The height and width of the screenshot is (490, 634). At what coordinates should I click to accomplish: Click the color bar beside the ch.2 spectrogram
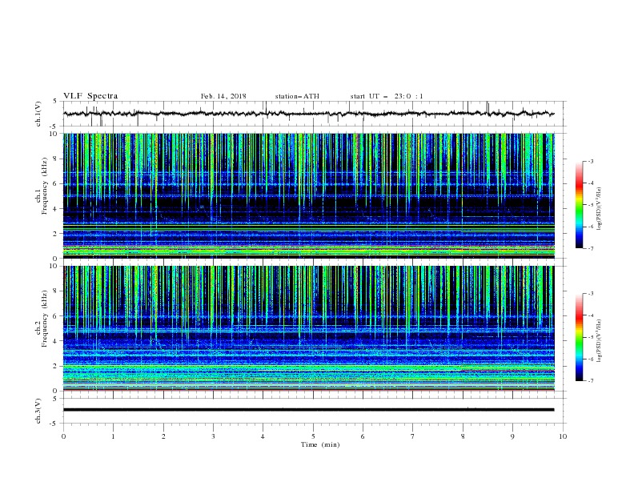(579, 337)
